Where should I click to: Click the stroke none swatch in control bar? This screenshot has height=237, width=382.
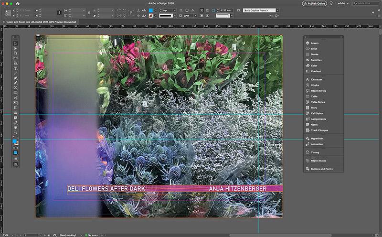pyautogui.click(x=151, y=16)
